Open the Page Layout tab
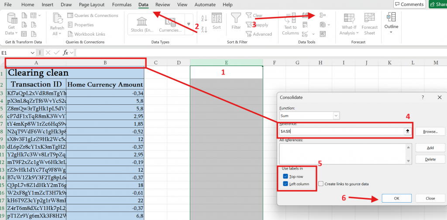Screen dimensions: 447x220 [x=92, y=5]
